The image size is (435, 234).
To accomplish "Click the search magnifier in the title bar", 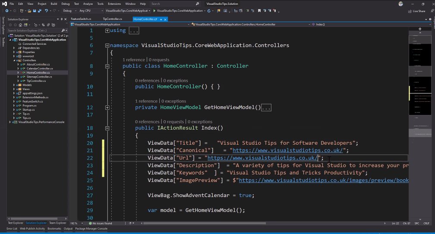I will [197, 4].
